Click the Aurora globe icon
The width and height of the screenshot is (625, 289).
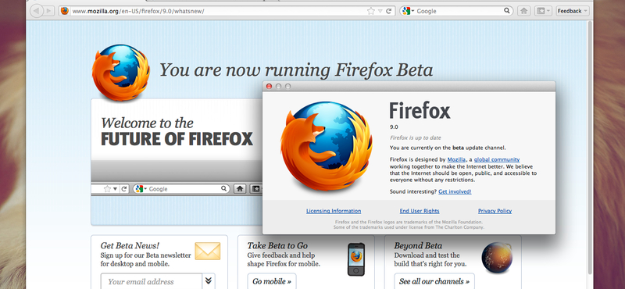click(x=497, y=258)
